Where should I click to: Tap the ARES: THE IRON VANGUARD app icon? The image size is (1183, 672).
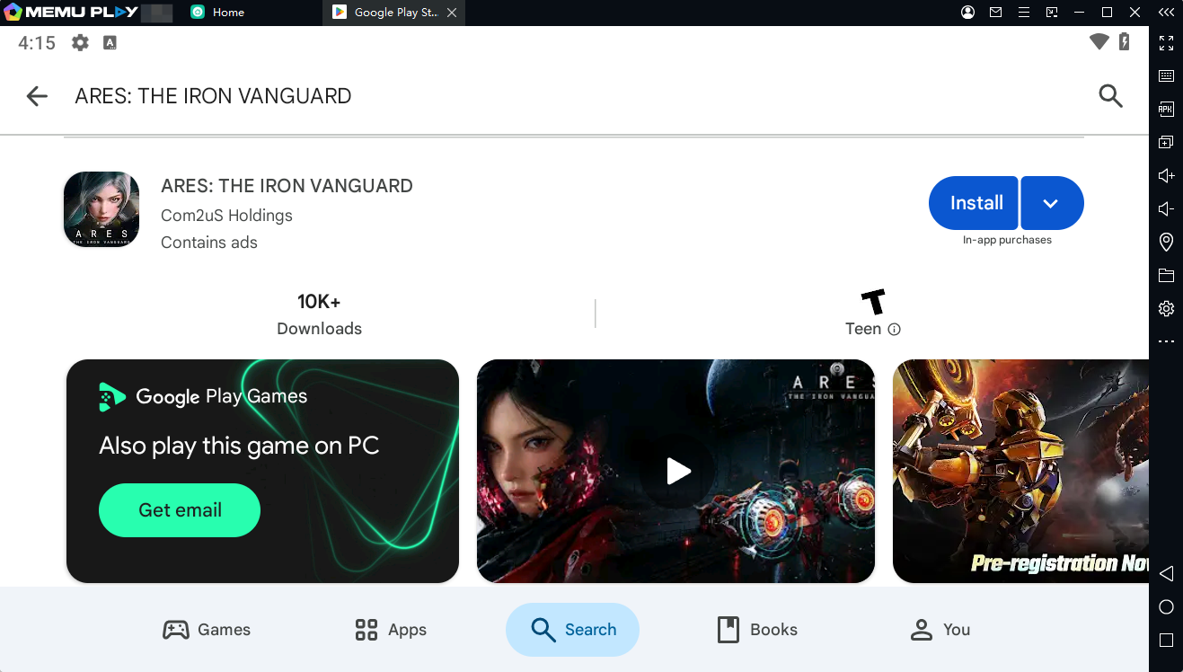click(x=102, y=209)
